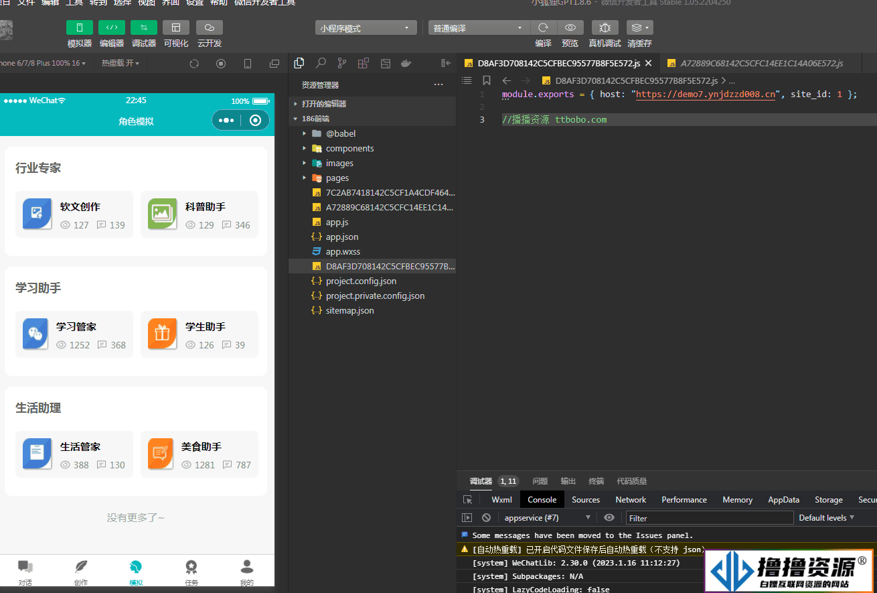Screen dimensions: 877x593
Task: Switch to the Terminal tab (终端)
Action: [x=596, y=481]
